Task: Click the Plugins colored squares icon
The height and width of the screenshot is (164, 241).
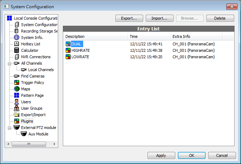Action: point(16,121)
